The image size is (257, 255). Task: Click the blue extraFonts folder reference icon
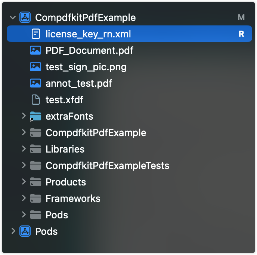(x=35, y=116)
